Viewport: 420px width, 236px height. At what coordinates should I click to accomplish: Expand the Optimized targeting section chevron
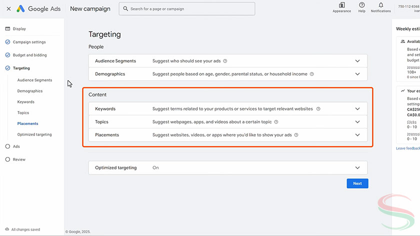pos(357,168)
